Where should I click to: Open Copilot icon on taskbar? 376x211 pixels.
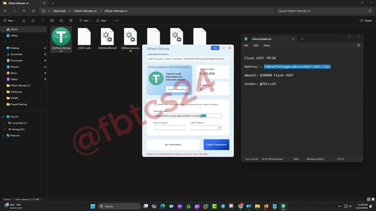click(154, 206)
